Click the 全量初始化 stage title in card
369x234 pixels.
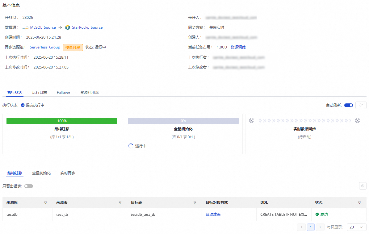tap(183, 129)
